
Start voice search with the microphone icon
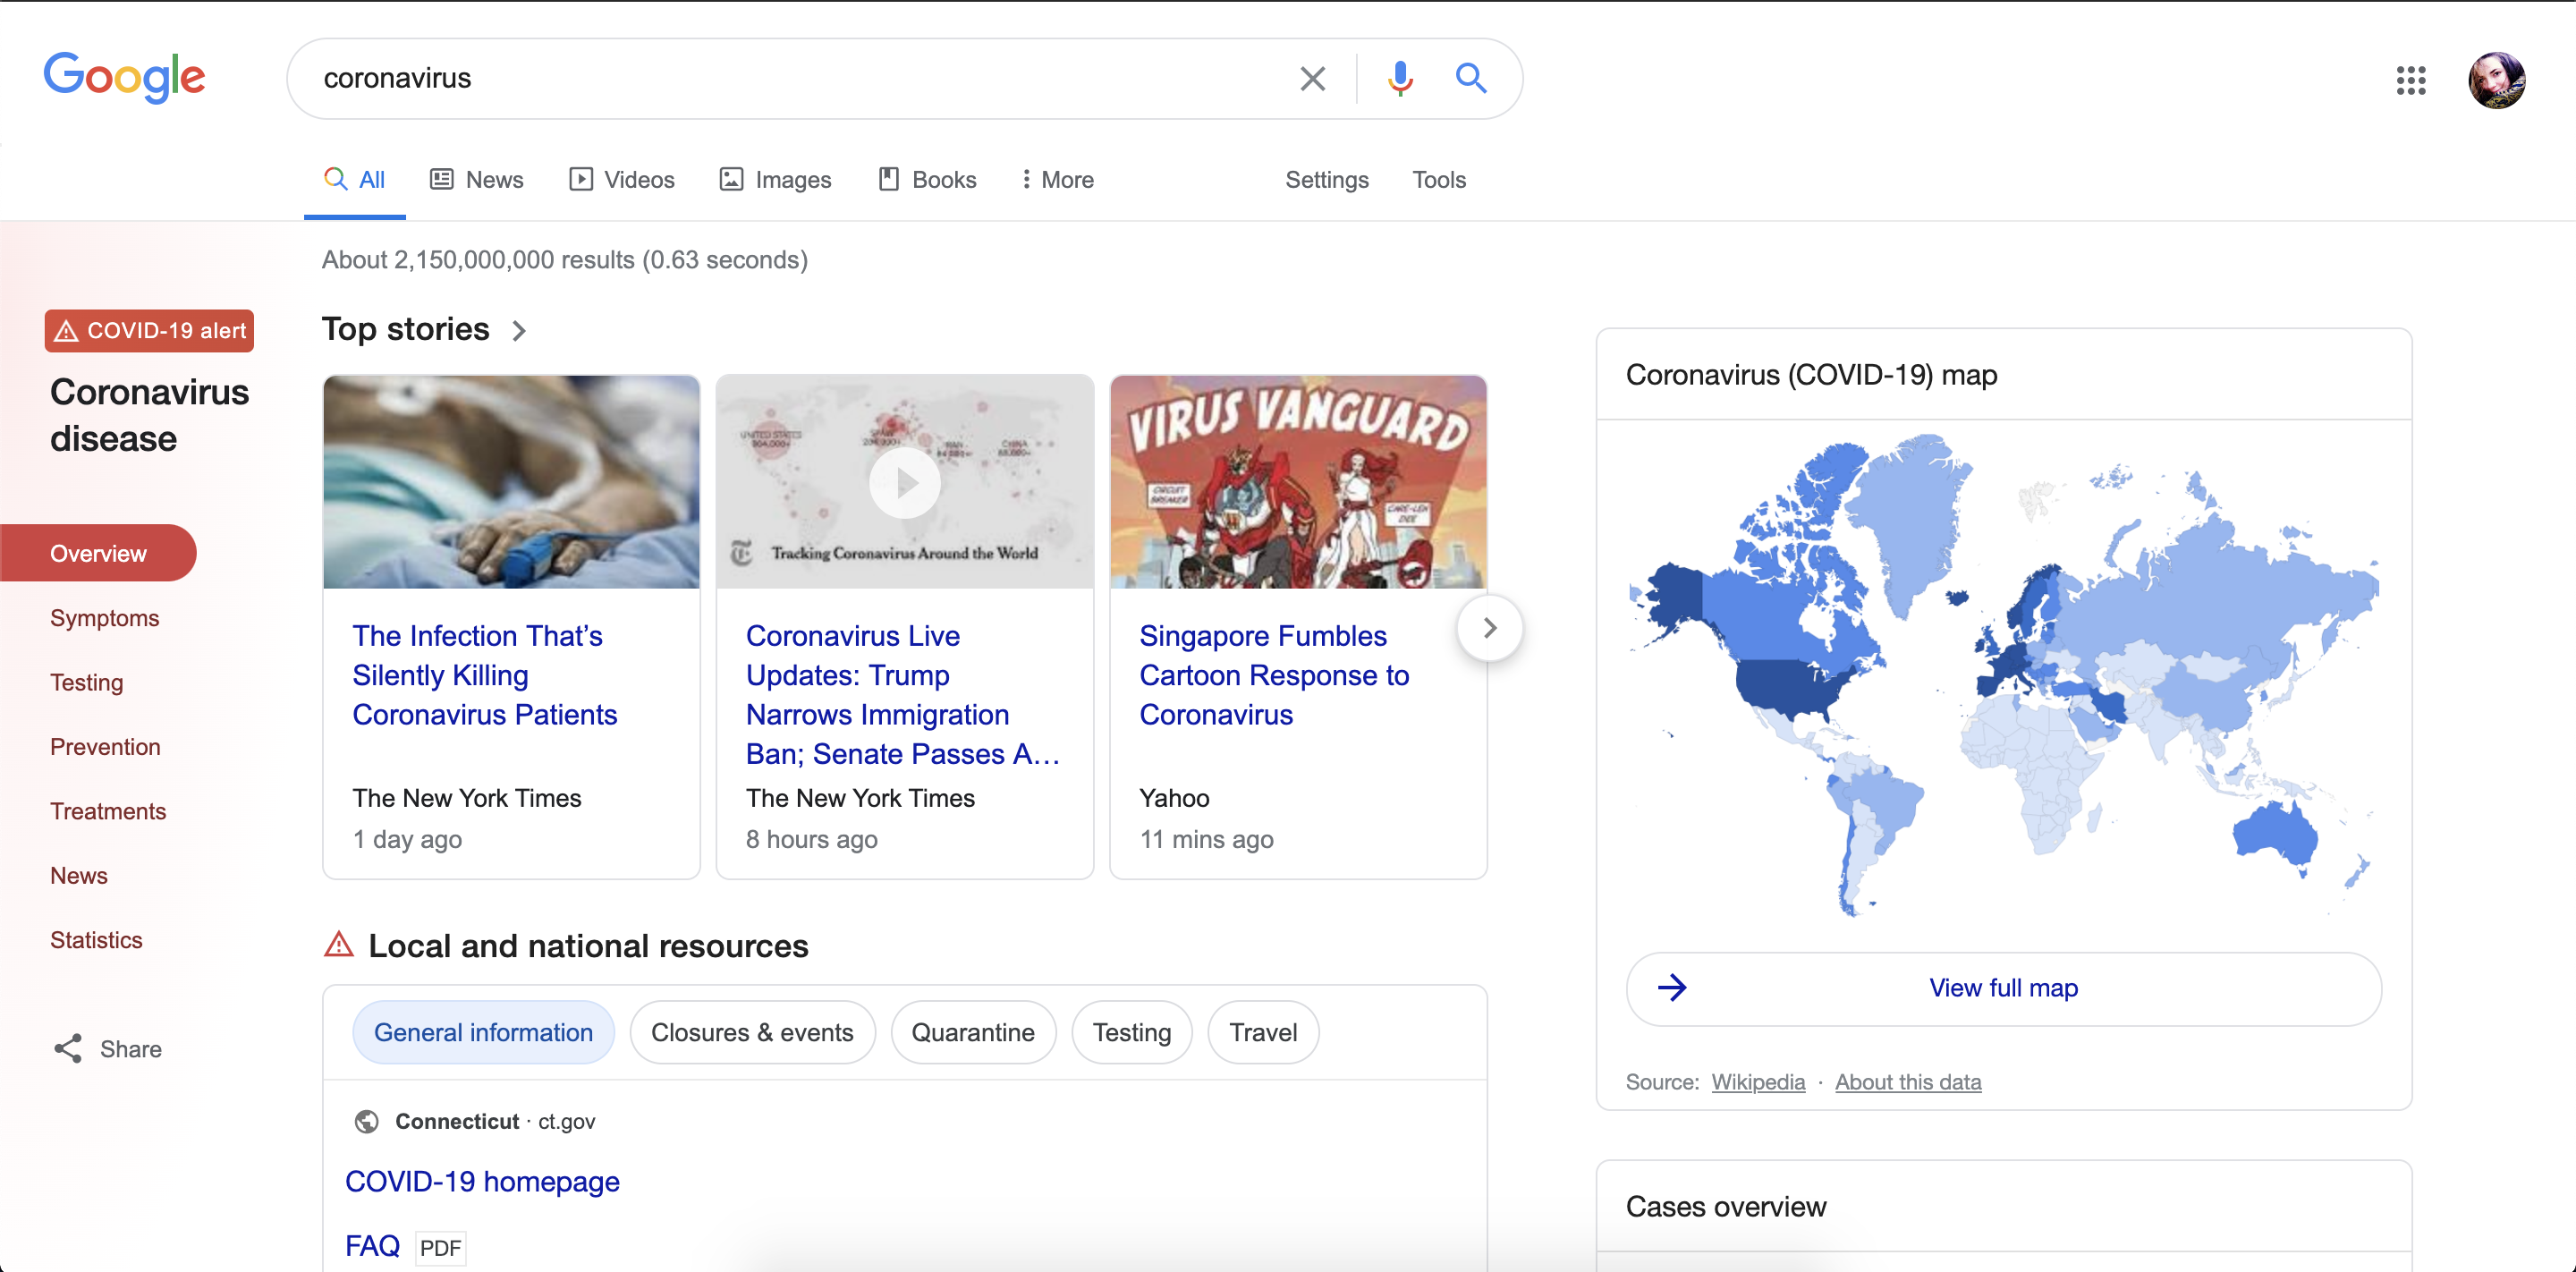[x=1400, y=78]
